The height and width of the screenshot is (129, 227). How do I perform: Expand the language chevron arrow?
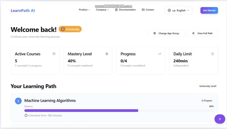(x=188, y=10)
